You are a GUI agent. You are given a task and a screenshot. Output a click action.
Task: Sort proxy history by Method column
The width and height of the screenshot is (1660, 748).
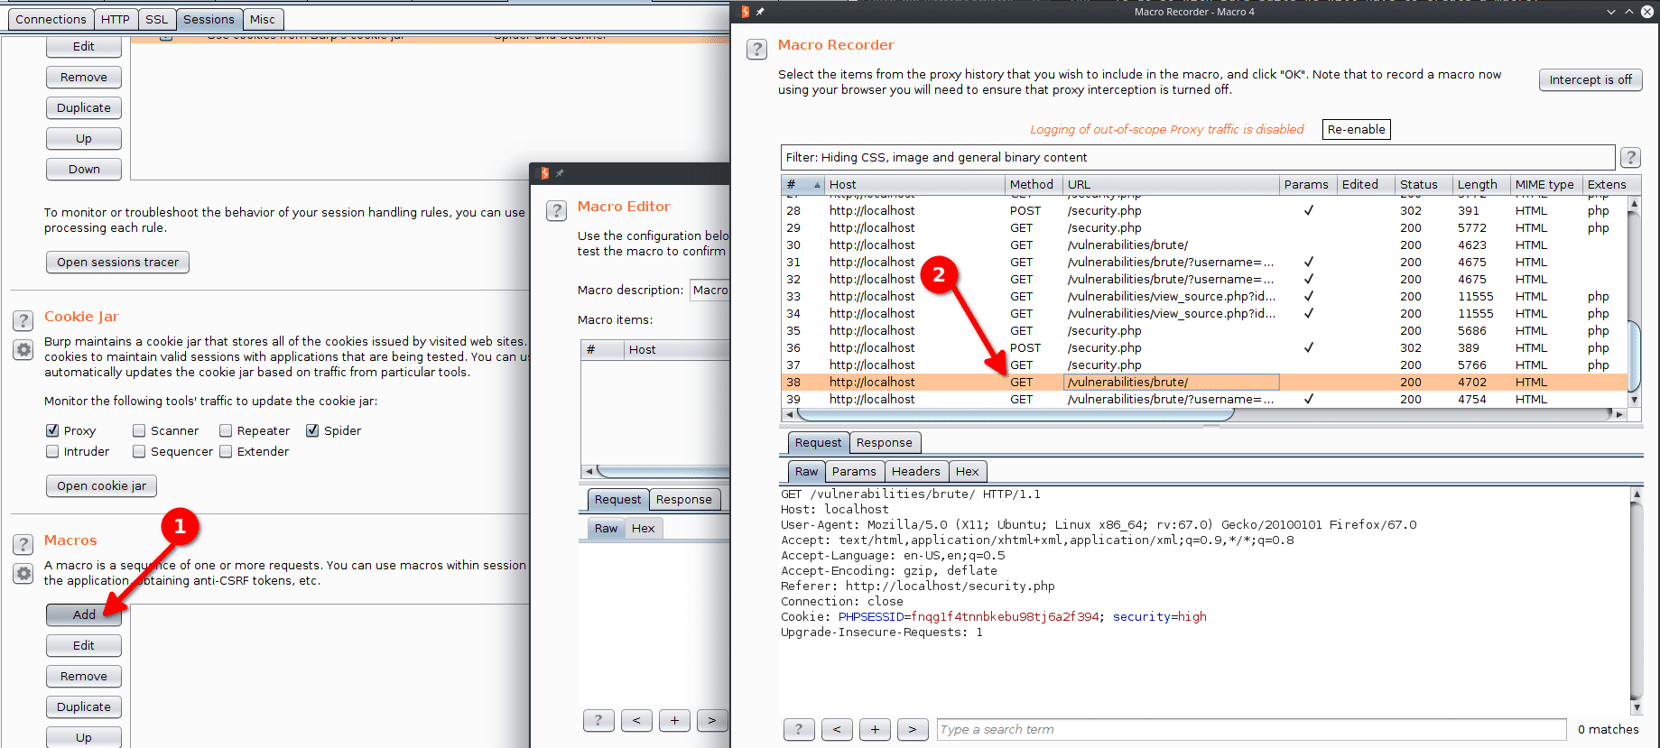coord(1034,184)
